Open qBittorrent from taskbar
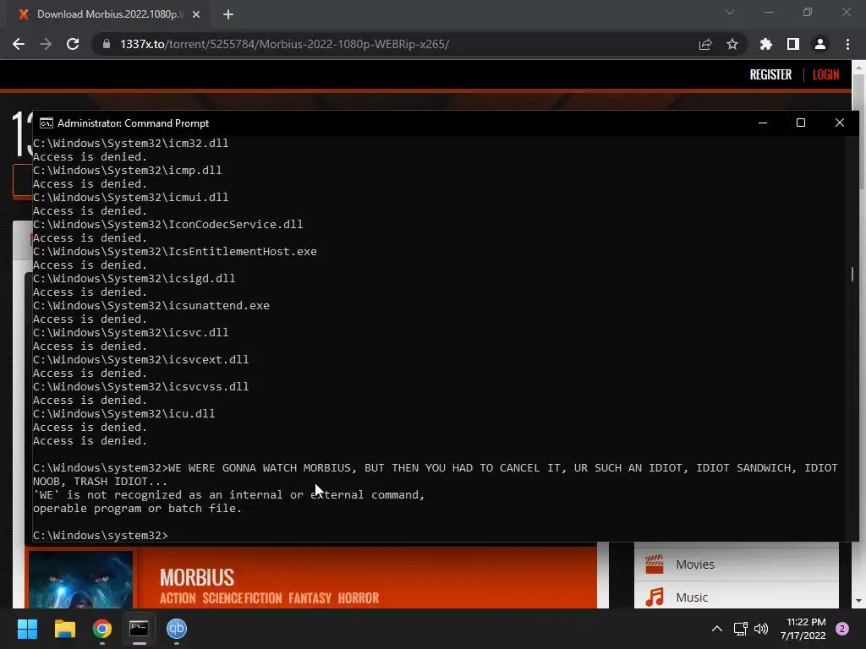 click(x=177, y=629)
